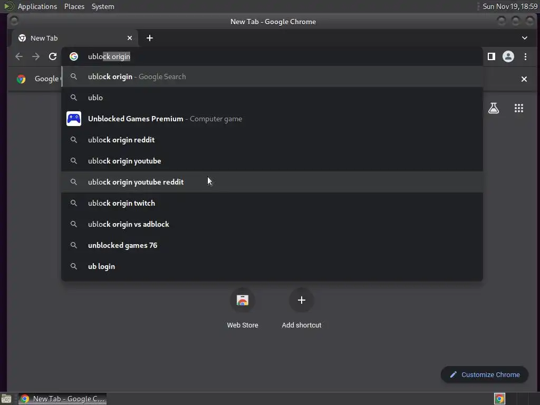Click the Chrome logo in the info bar
This screenshot has height=405, width=540.
(21, 79)
